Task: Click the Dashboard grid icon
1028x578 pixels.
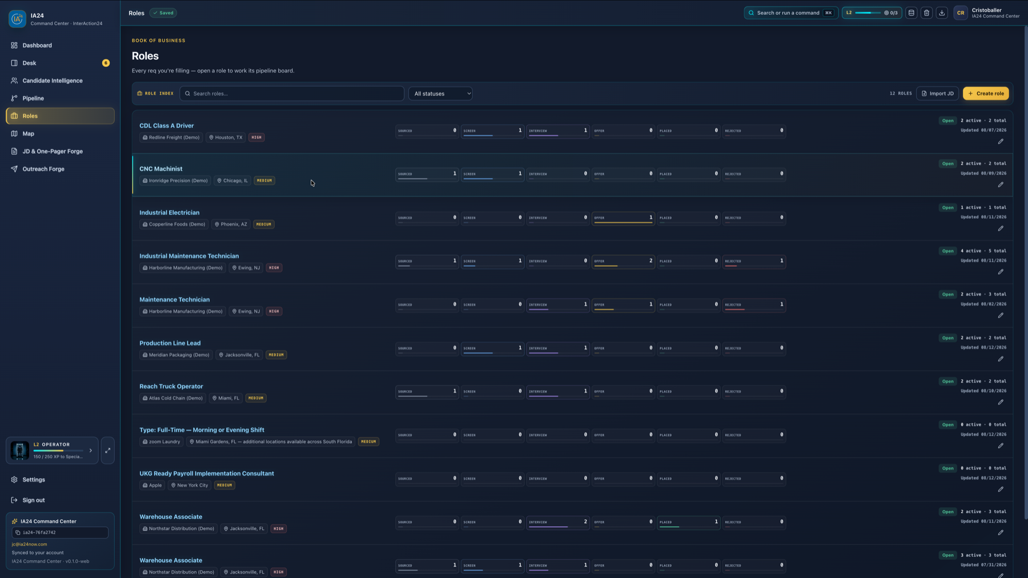Action: tap(14, 45)
